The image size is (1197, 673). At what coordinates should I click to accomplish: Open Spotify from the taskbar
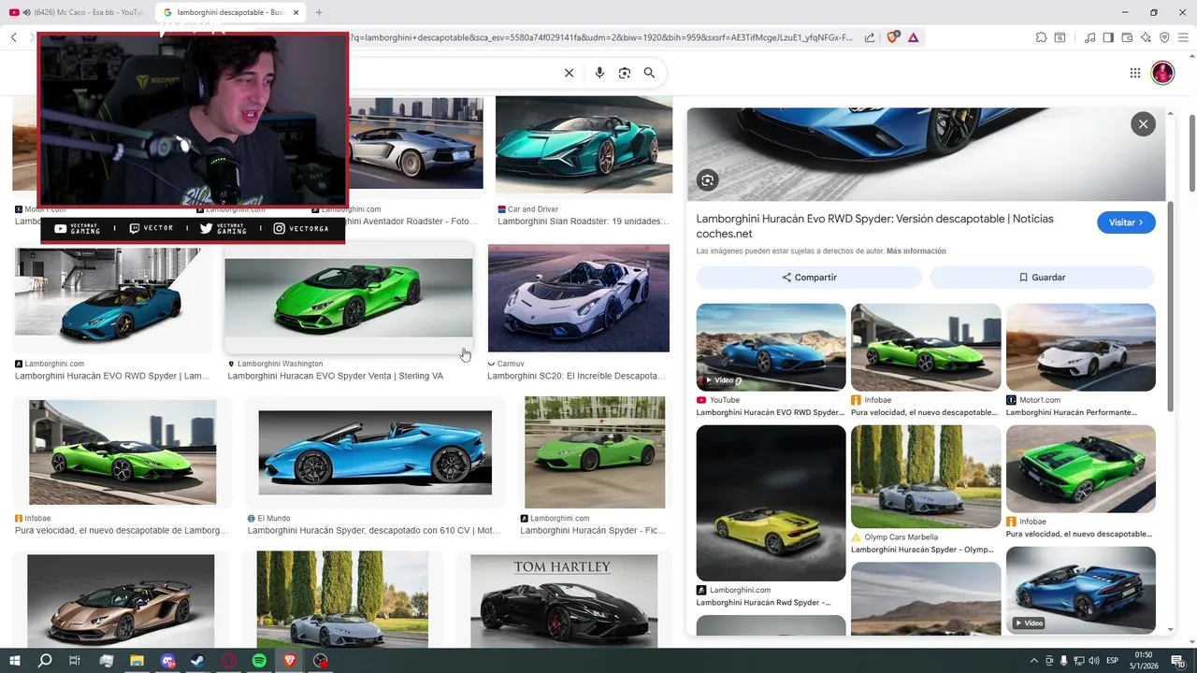click(x=259, y=661)
